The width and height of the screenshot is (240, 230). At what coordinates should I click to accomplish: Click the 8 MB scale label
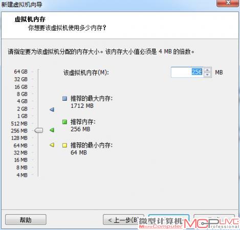pos(22,168)
